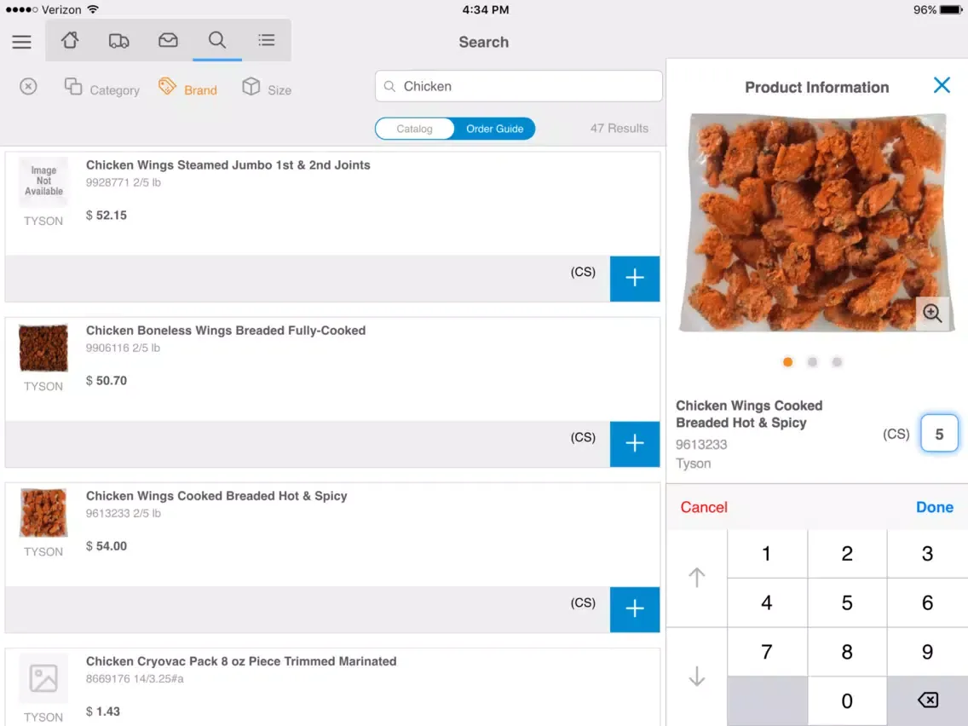This screenshot has height=726, width=968.
Task: View Hot & Spicy wings list thumbnail
Action: 43,513
